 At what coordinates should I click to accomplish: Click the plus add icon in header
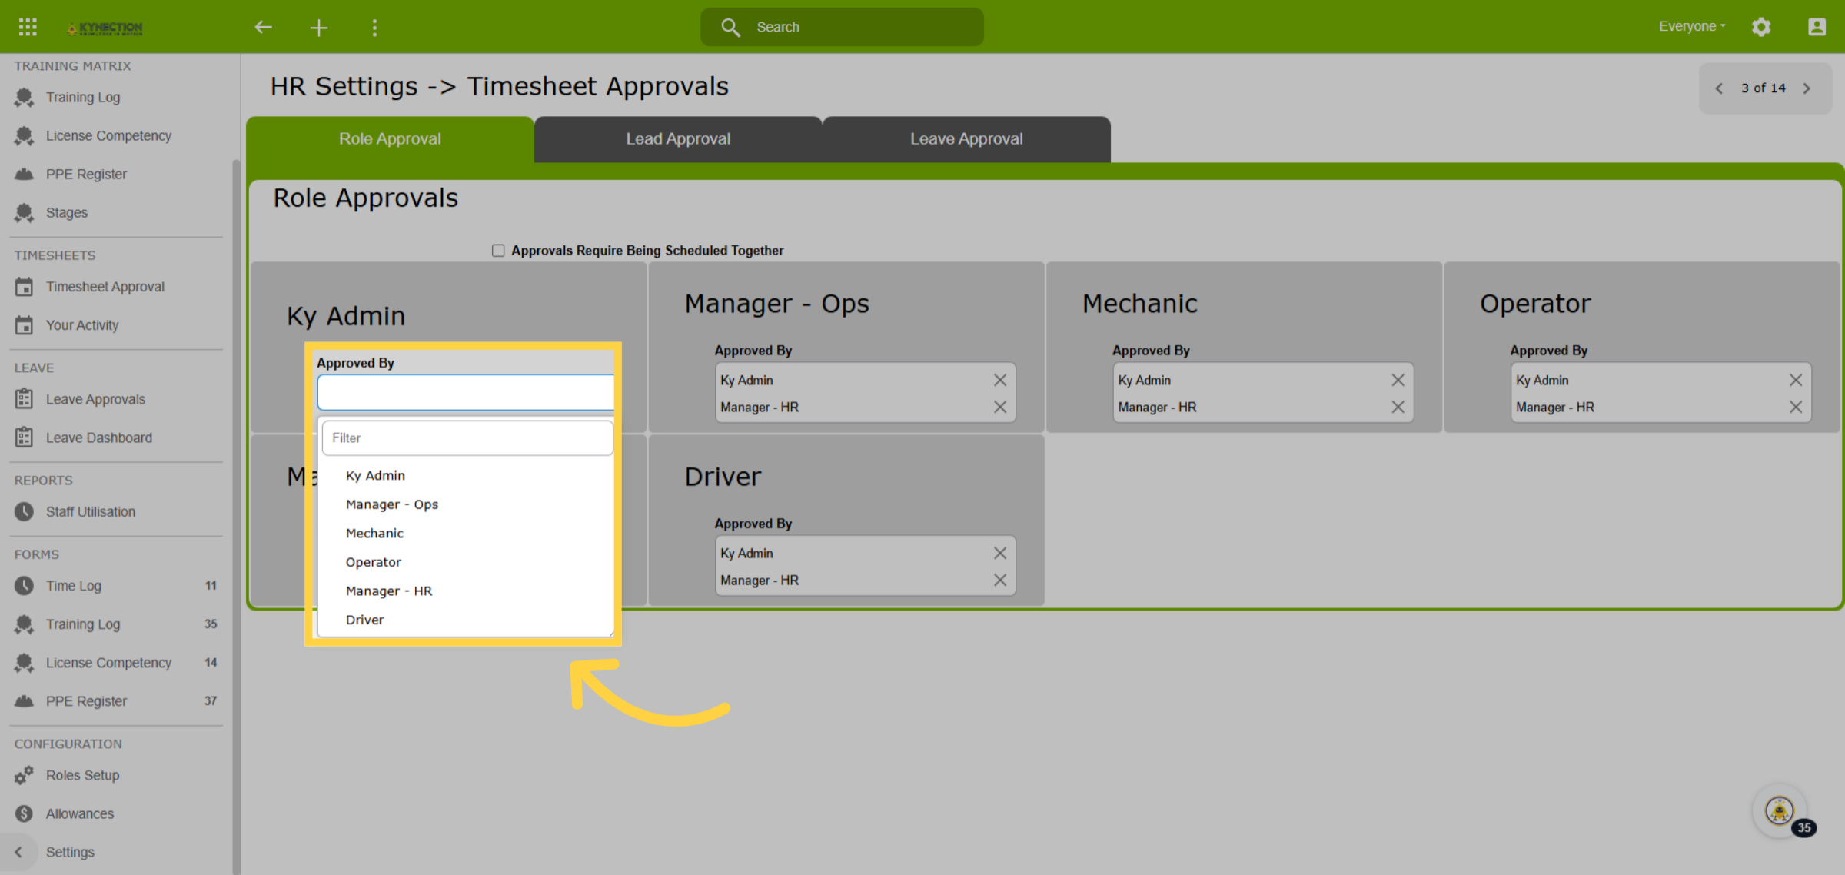(318, 28)
